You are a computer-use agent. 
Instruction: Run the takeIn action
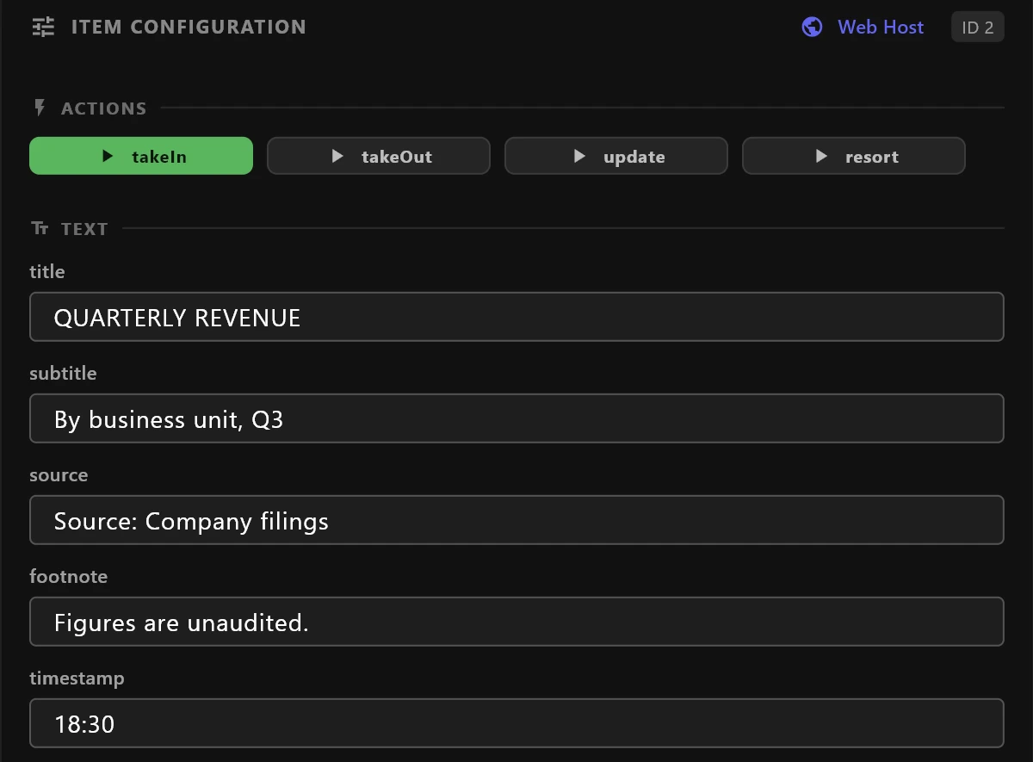(x=141, y=156)
